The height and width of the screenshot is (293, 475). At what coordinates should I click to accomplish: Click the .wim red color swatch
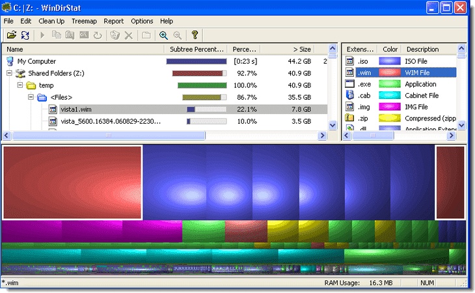point(390,73)
